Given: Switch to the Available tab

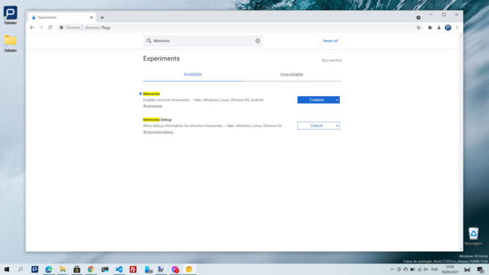Looking at the screenshot, I should tap(192, 74).
